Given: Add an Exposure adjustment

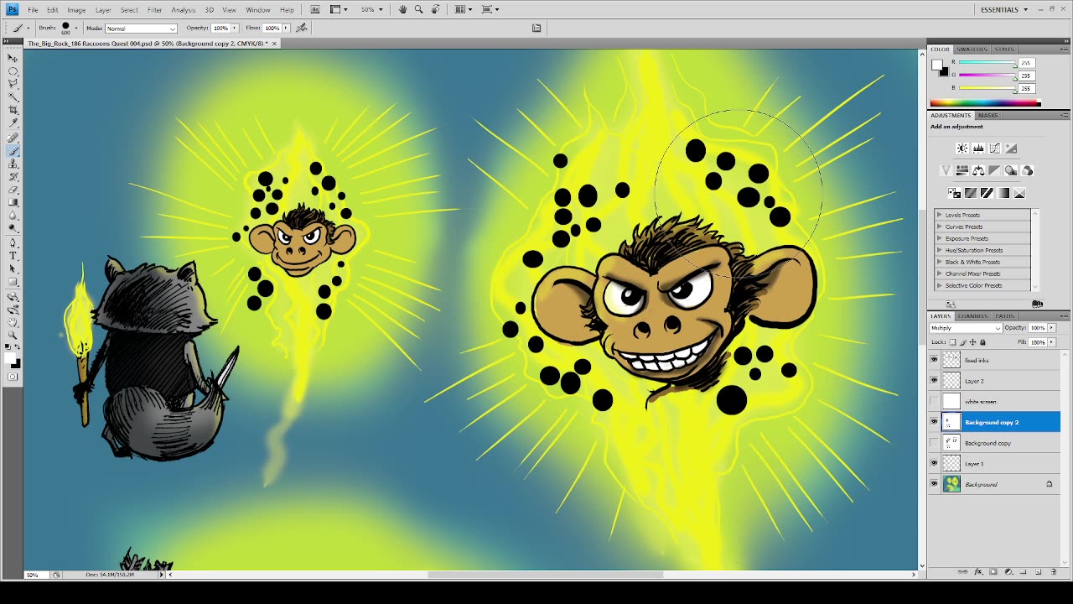Looking at the screenshot, I should [1011, 148].
